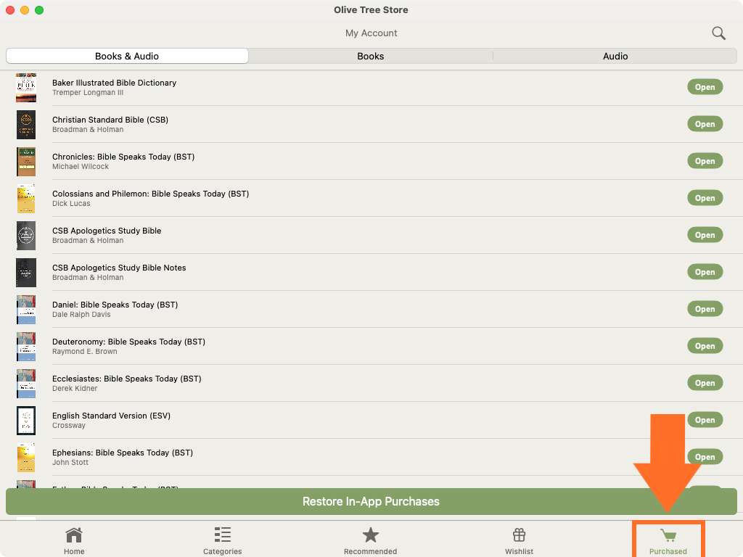Click the Chronicles BST cover thumbnail
Viewport: 743px width, 557px height.
pos(26,161)
